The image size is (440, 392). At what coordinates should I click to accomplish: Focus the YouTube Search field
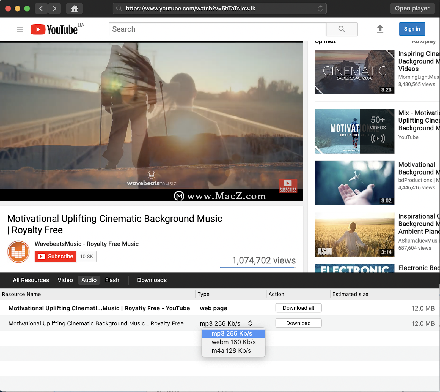pyautogui.click(x=218, y=29)
